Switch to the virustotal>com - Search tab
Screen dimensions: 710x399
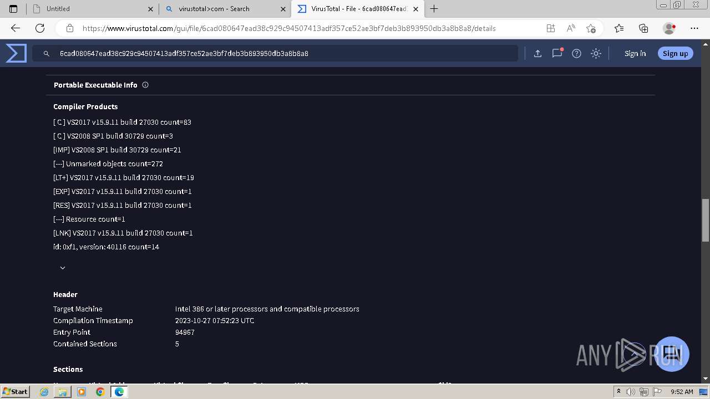pyautogui.click(x=225, y=9)
